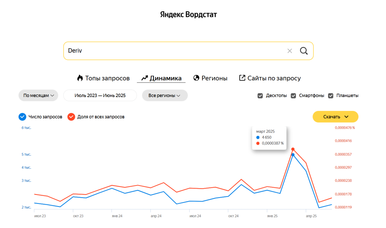
Task: Click the flame icon for top queries
Action: pos(80,78)
